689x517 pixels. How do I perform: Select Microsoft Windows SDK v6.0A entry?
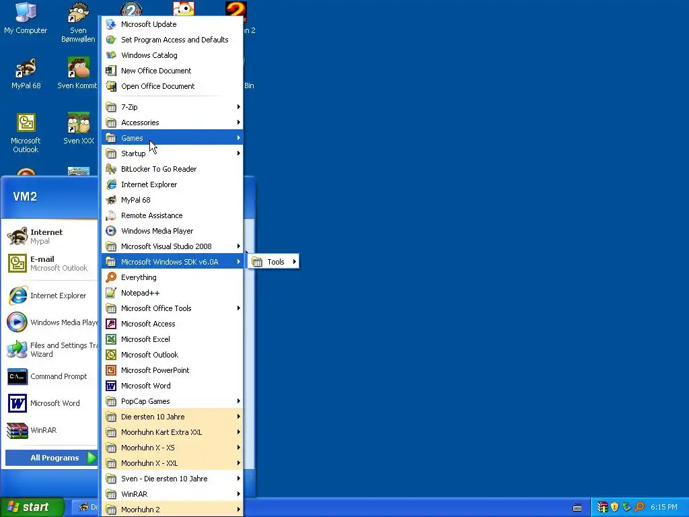[x=172, y=262]
